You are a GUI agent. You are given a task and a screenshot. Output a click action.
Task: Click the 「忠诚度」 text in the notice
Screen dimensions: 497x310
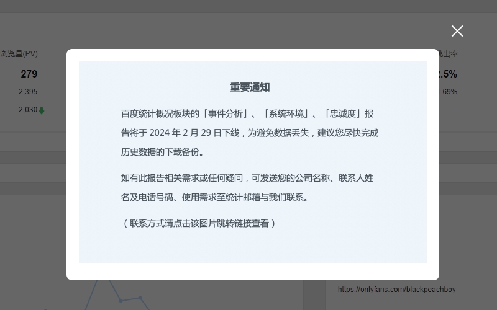click(x=343, y=113)
